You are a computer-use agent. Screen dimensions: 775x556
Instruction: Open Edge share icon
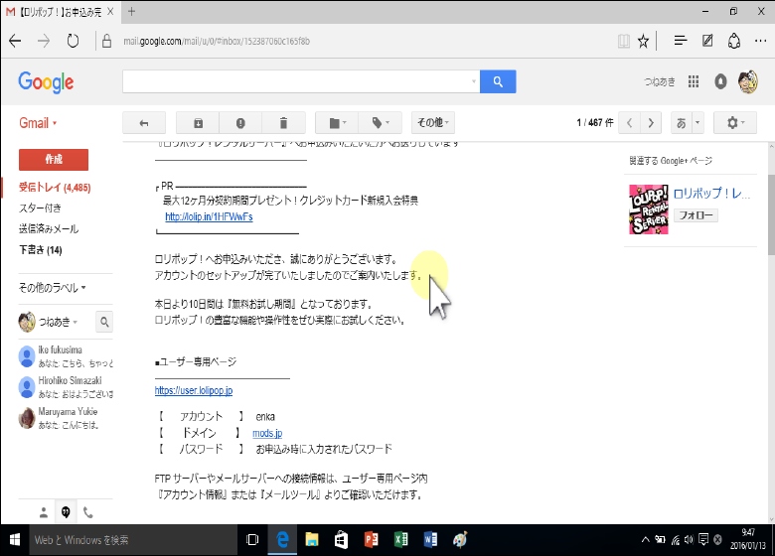point(734,41)
